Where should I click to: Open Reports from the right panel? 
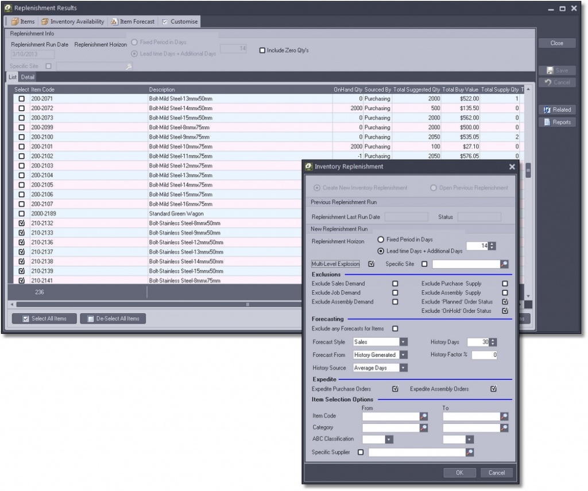[x=557, y=122]
